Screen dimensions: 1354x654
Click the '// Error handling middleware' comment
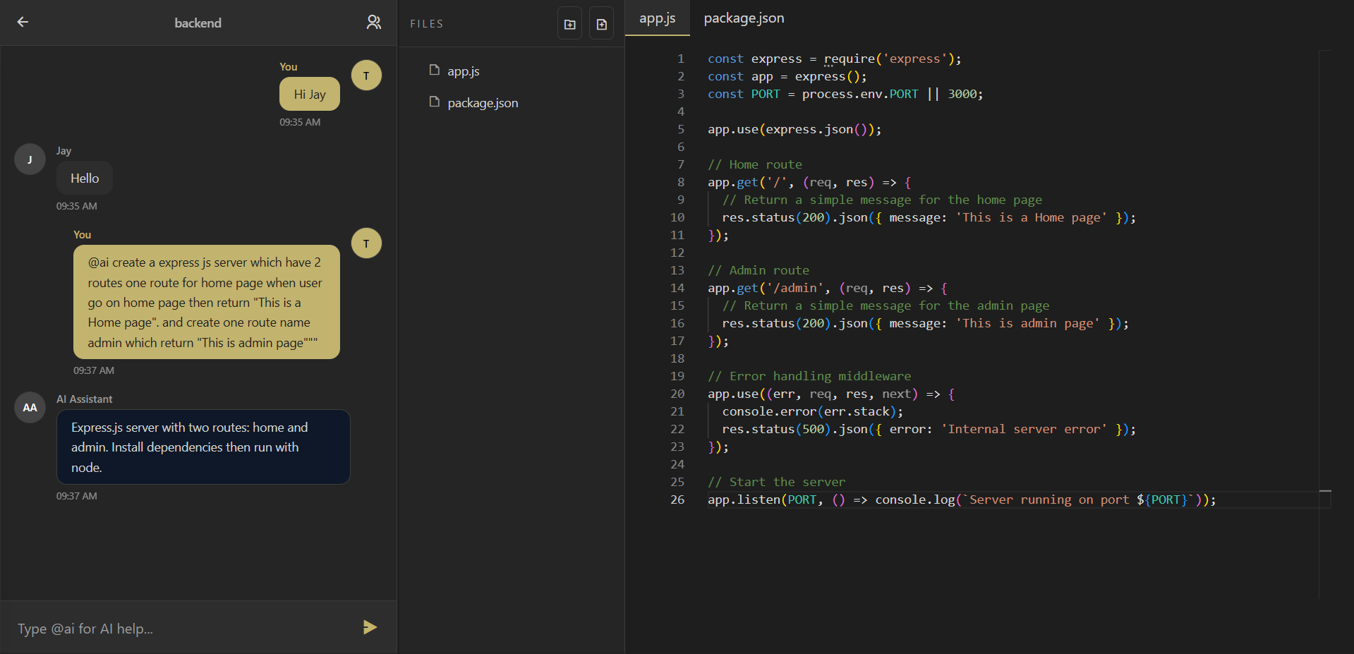tap(809, 376)
